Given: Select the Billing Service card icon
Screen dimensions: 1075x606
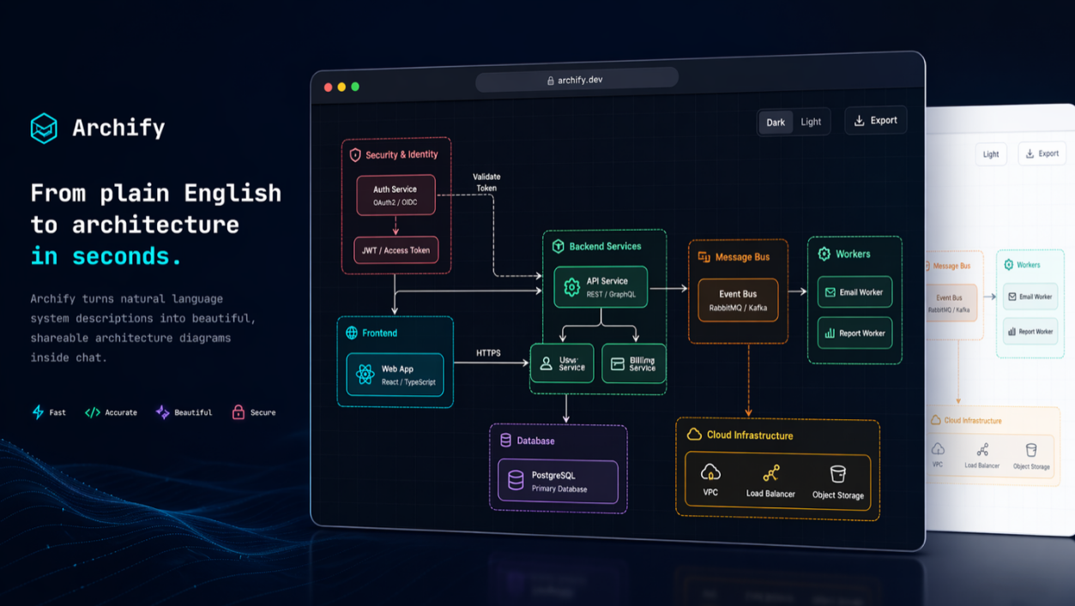Looking at the screenshot, I should pyautogui.click(x=618, y=364).
